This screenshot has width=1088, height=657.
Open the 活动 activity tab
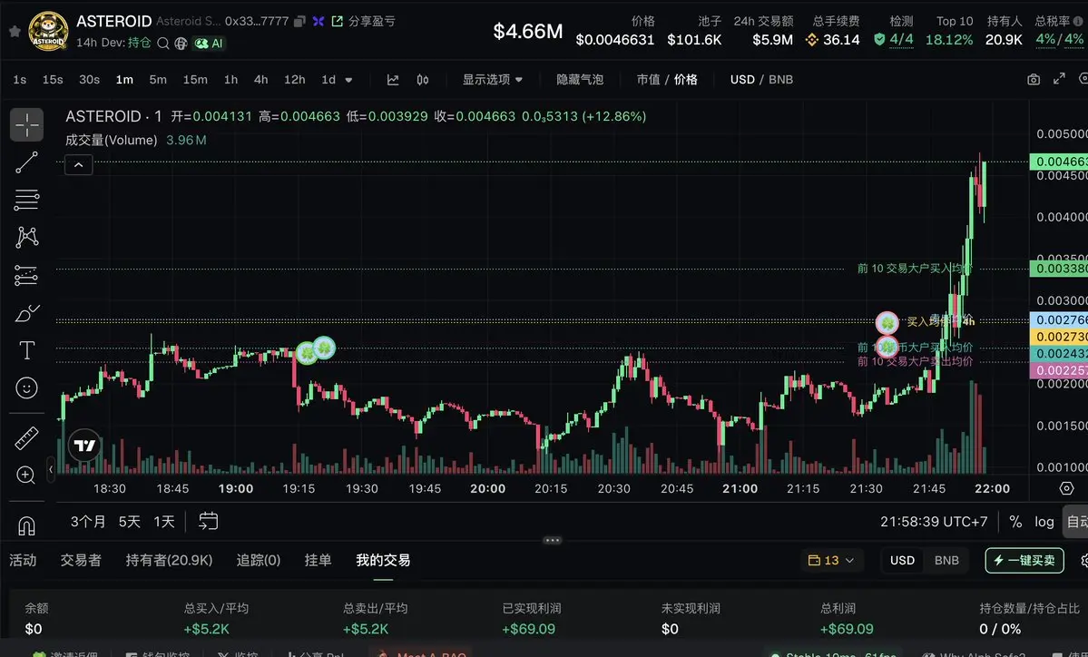[x=23, y=560]
